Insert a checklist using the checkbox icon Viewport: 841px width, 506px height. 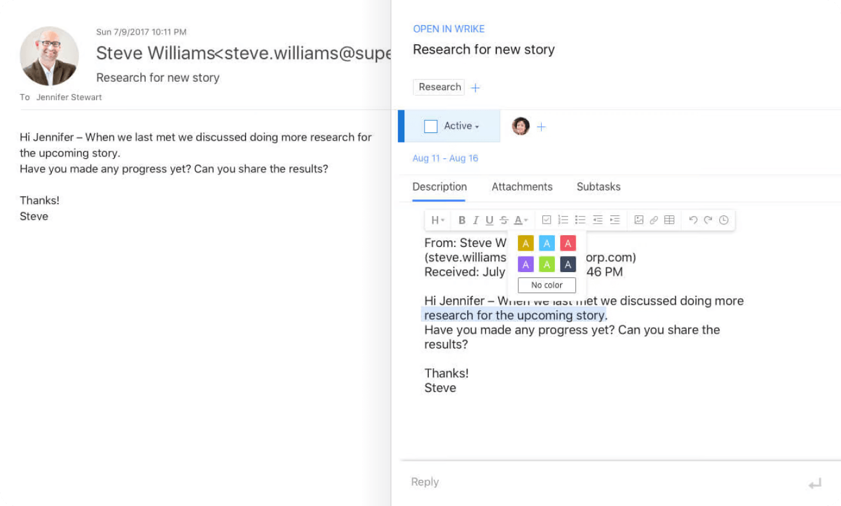pyautogui.click(x=546, y=220)
